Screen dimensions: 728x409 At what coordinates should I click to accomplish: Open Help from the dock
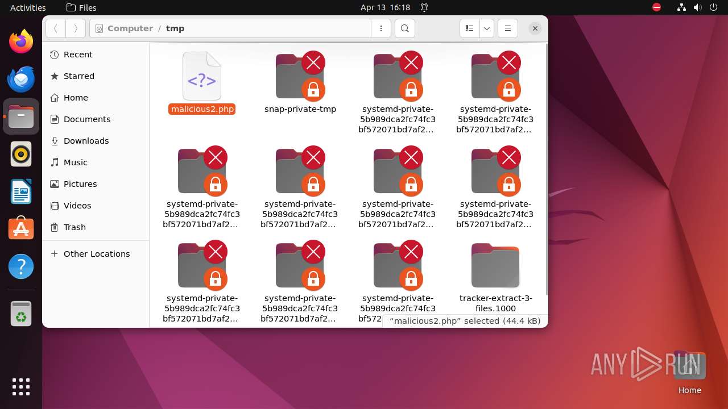[x=21, y=266]
